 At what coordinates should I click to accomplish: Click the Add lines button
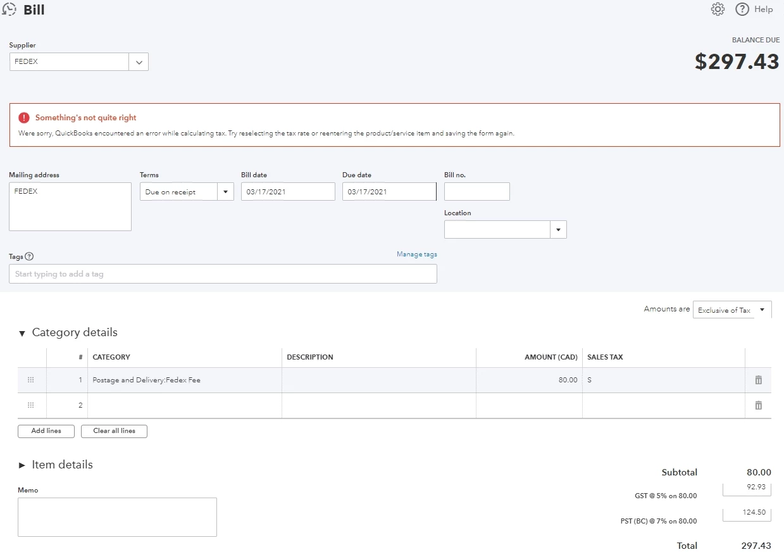(46, 431)
